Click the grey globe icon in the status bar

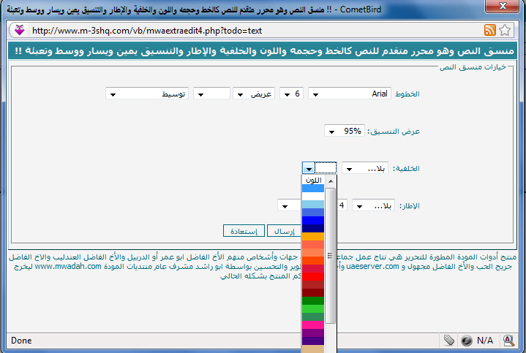(465, 341)
